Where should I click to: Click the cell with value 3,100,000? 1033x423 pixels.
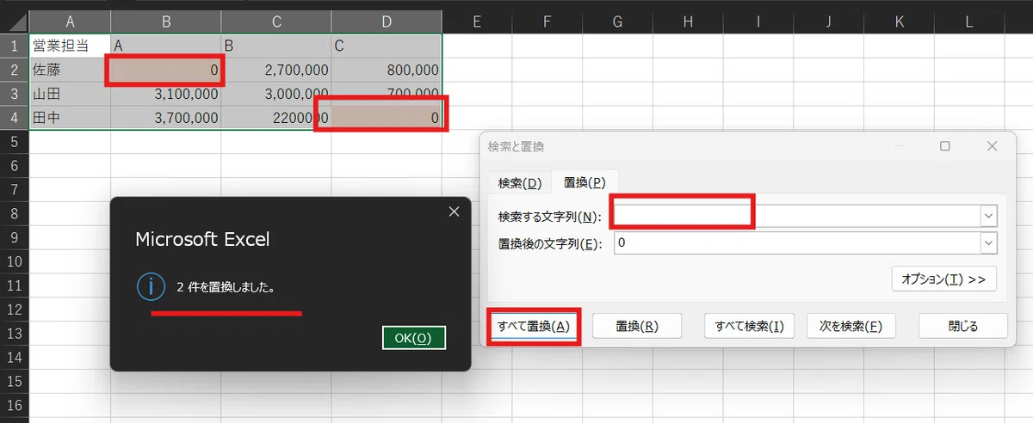(x=166, y=94)
